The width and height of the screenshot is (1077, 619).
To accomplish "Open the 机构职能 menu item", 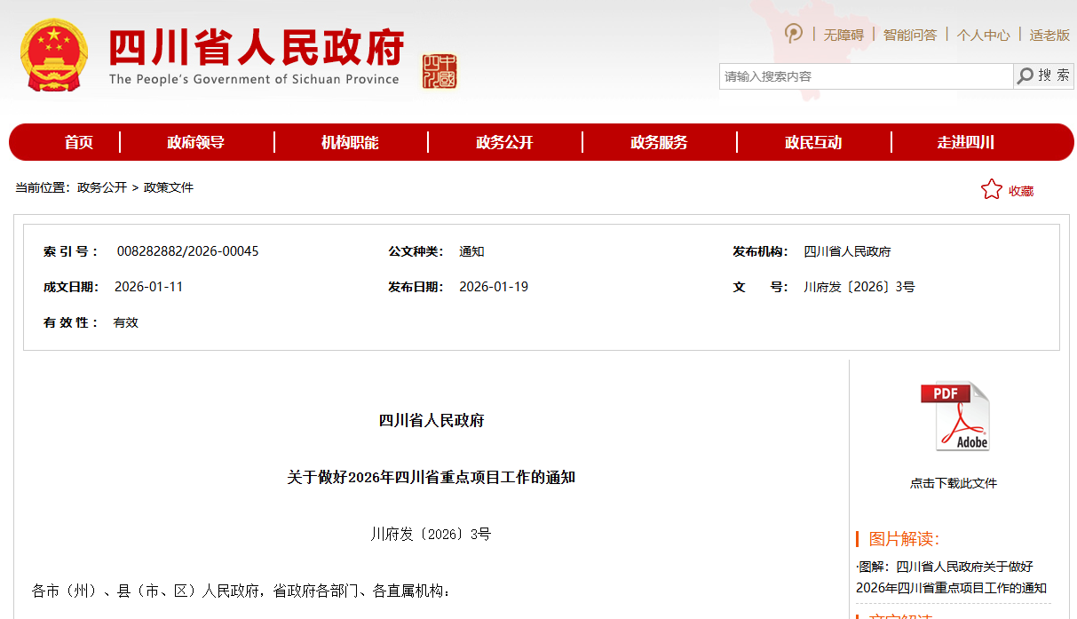I will [350, 142].
